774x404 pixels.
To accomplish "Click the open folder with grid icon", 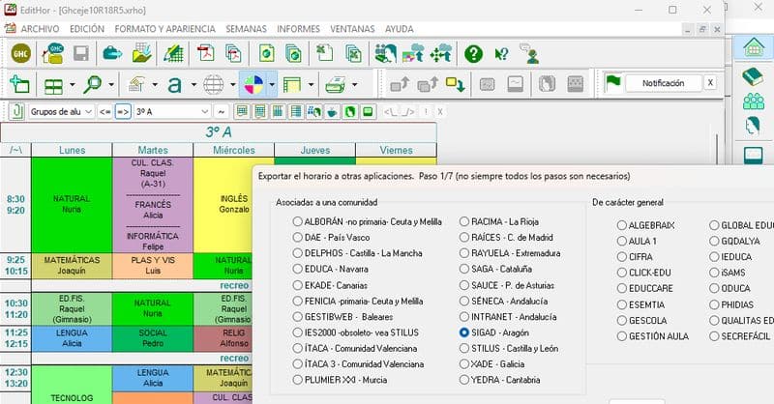I will pyautogui.click(x=141, y=53).
